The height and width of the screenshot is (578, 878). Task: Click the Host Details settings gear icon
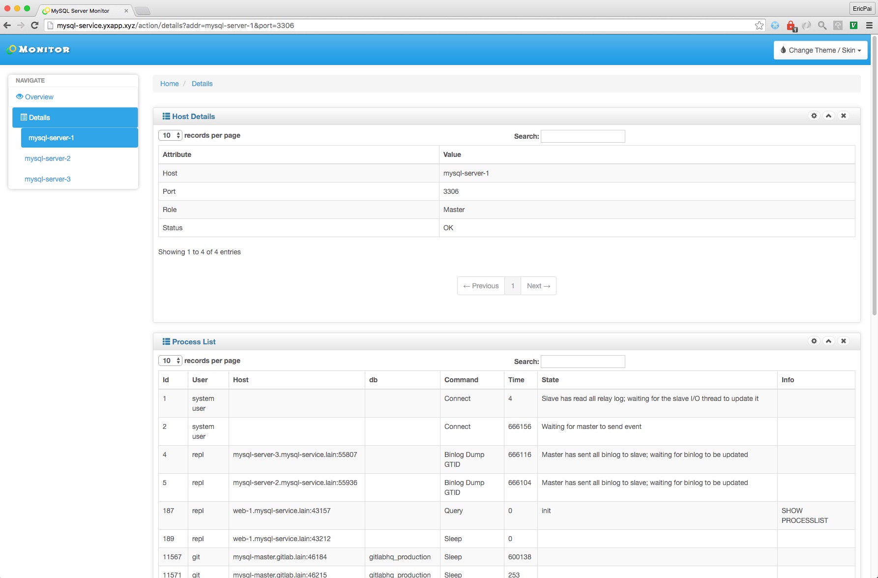coord(814,116)
